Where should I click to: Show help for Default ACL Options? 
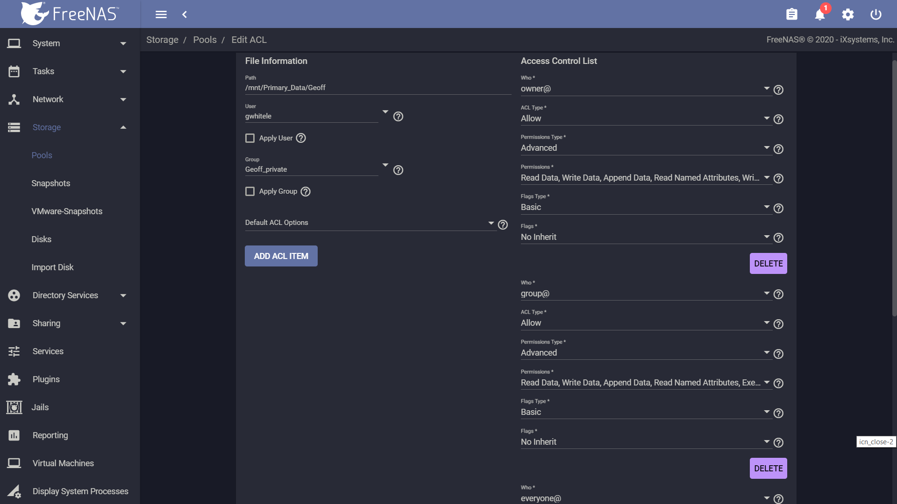(x=503, y=225)
